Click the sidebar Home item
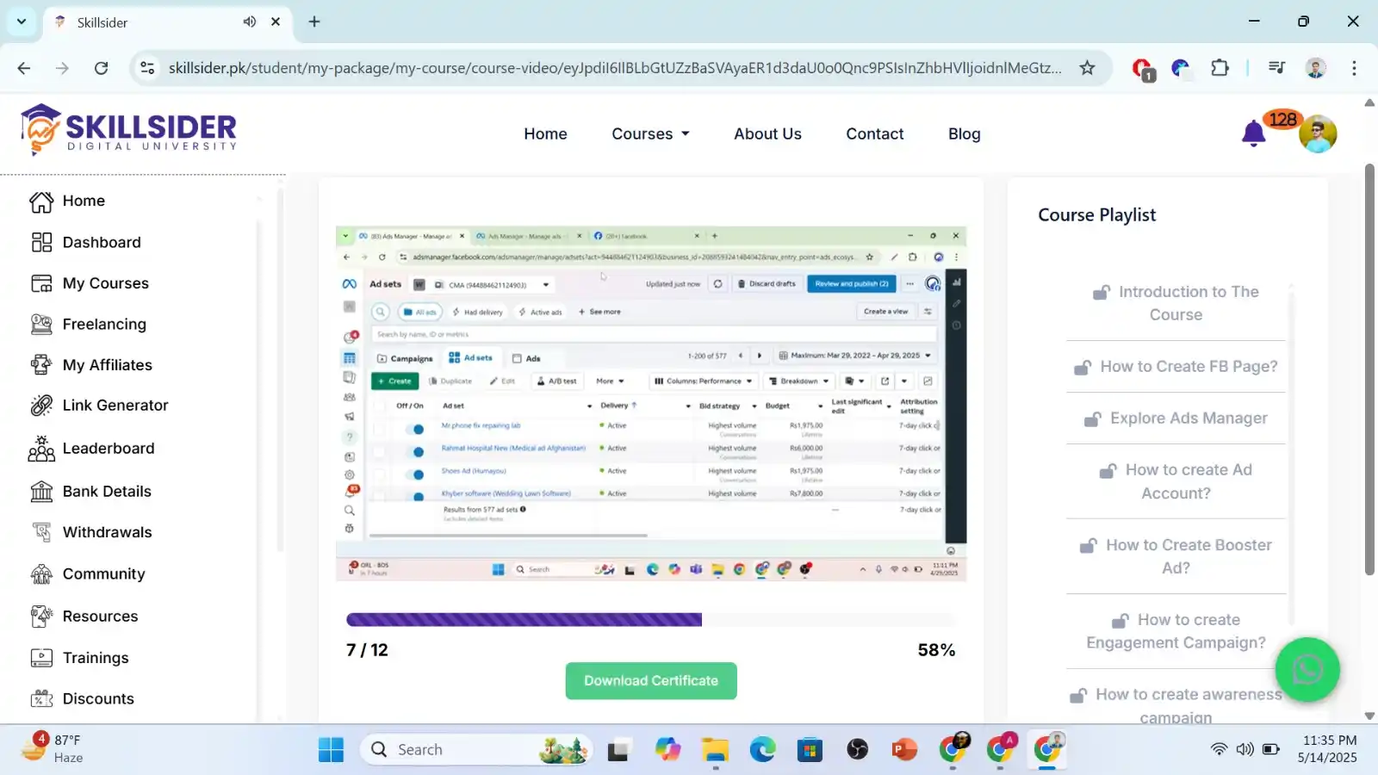Screen dimensions: 1378x775 coord(67,201)
